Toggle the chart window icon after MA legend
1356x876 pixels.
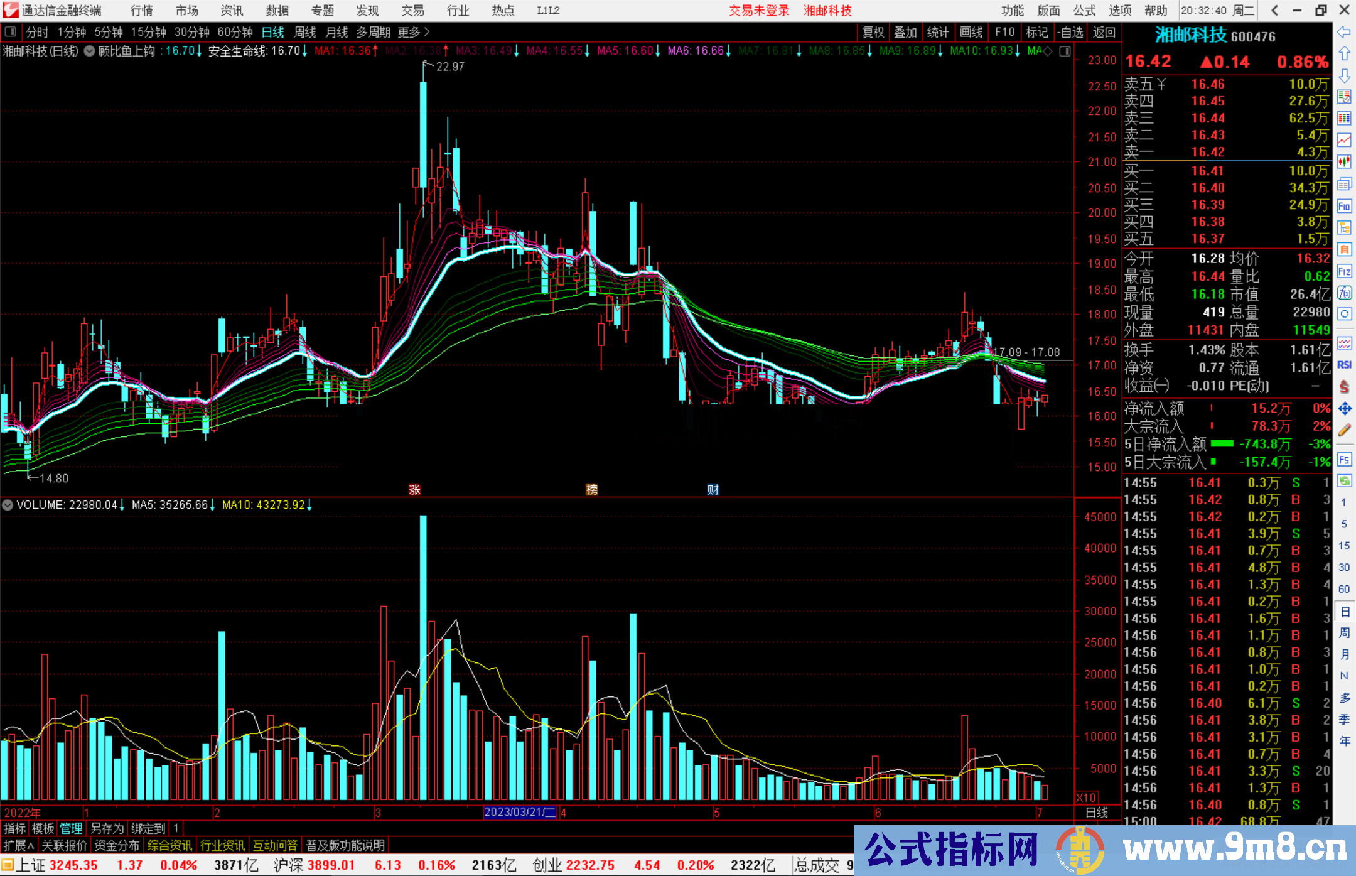click(1065, 51)
